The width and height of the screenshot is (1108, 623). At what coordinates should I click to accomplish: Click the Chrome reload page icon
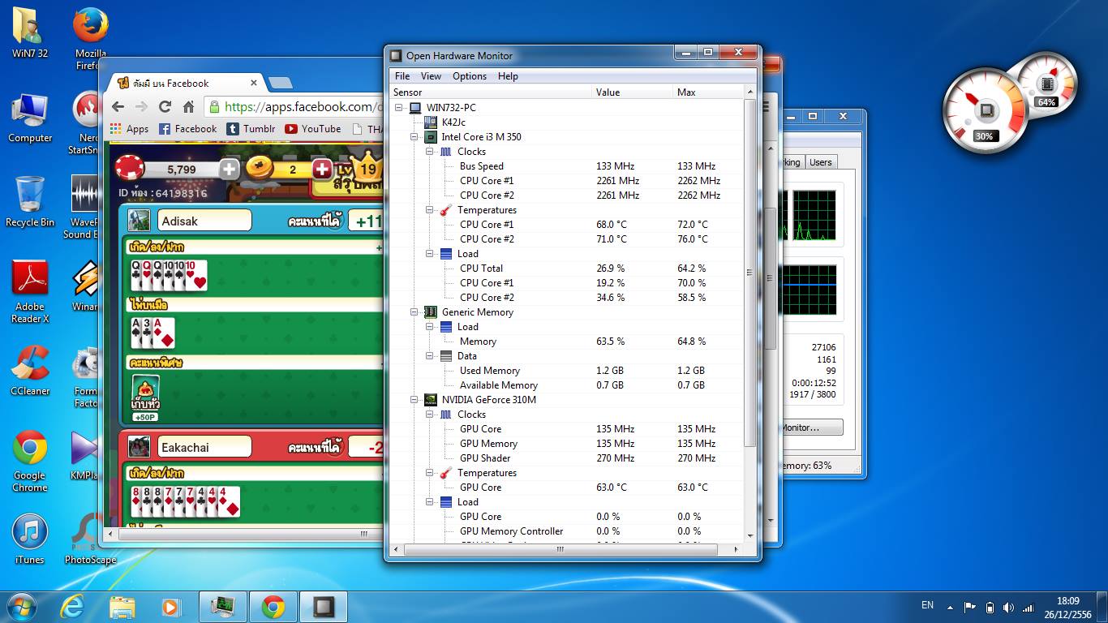[165, 107]
